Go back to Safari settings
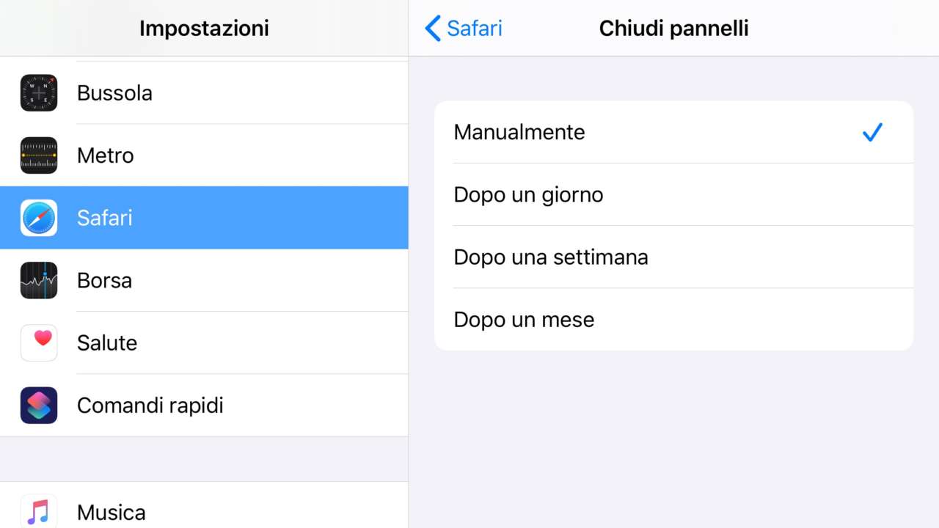 (474, 29)
